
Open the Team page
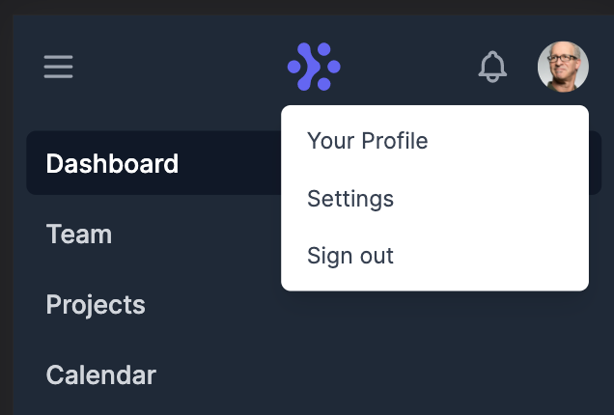(x=79, y=235)
